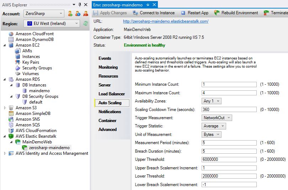Click the Measurement Period field
The image size is (288, 190).
click(x=229, y=143)
